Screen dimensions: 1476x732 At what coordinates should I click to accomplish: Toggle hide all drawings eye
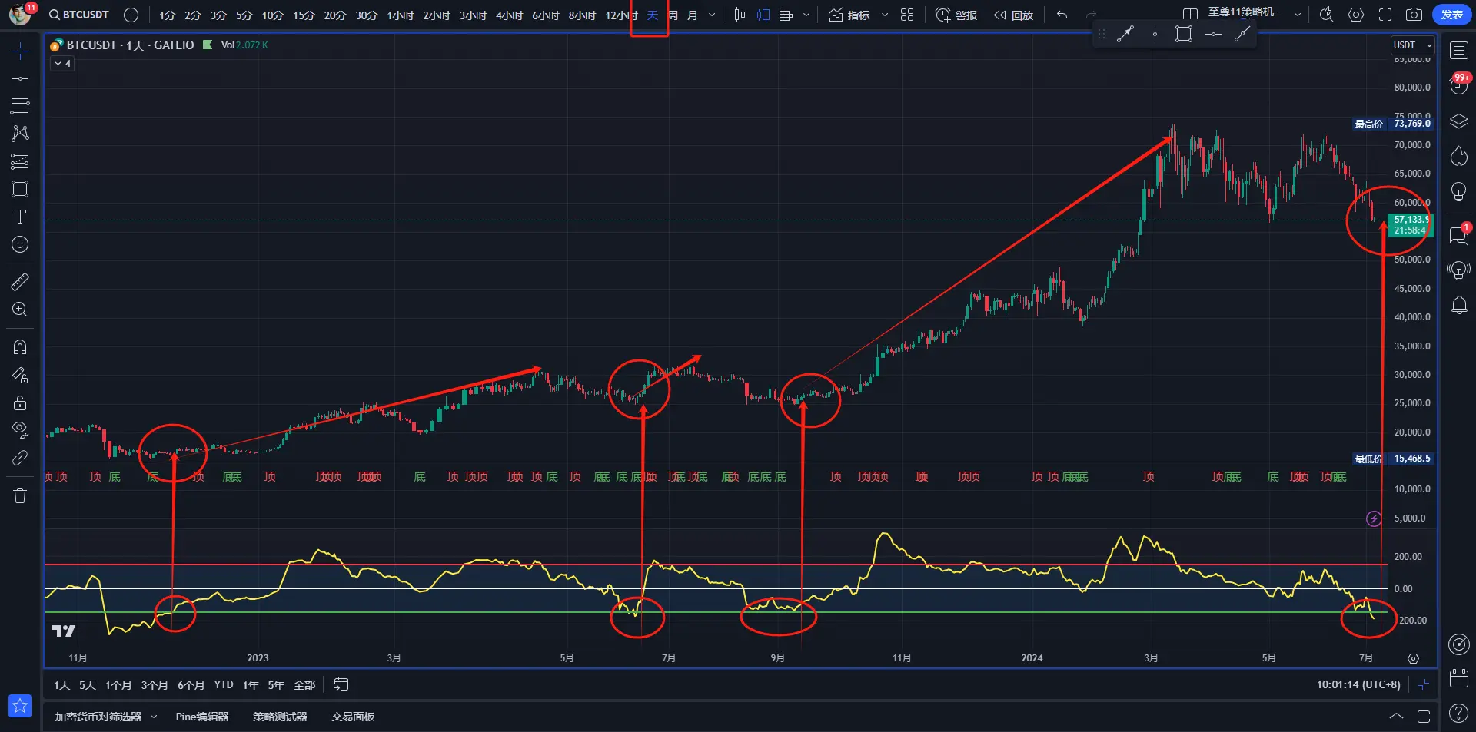coord(20,430)
